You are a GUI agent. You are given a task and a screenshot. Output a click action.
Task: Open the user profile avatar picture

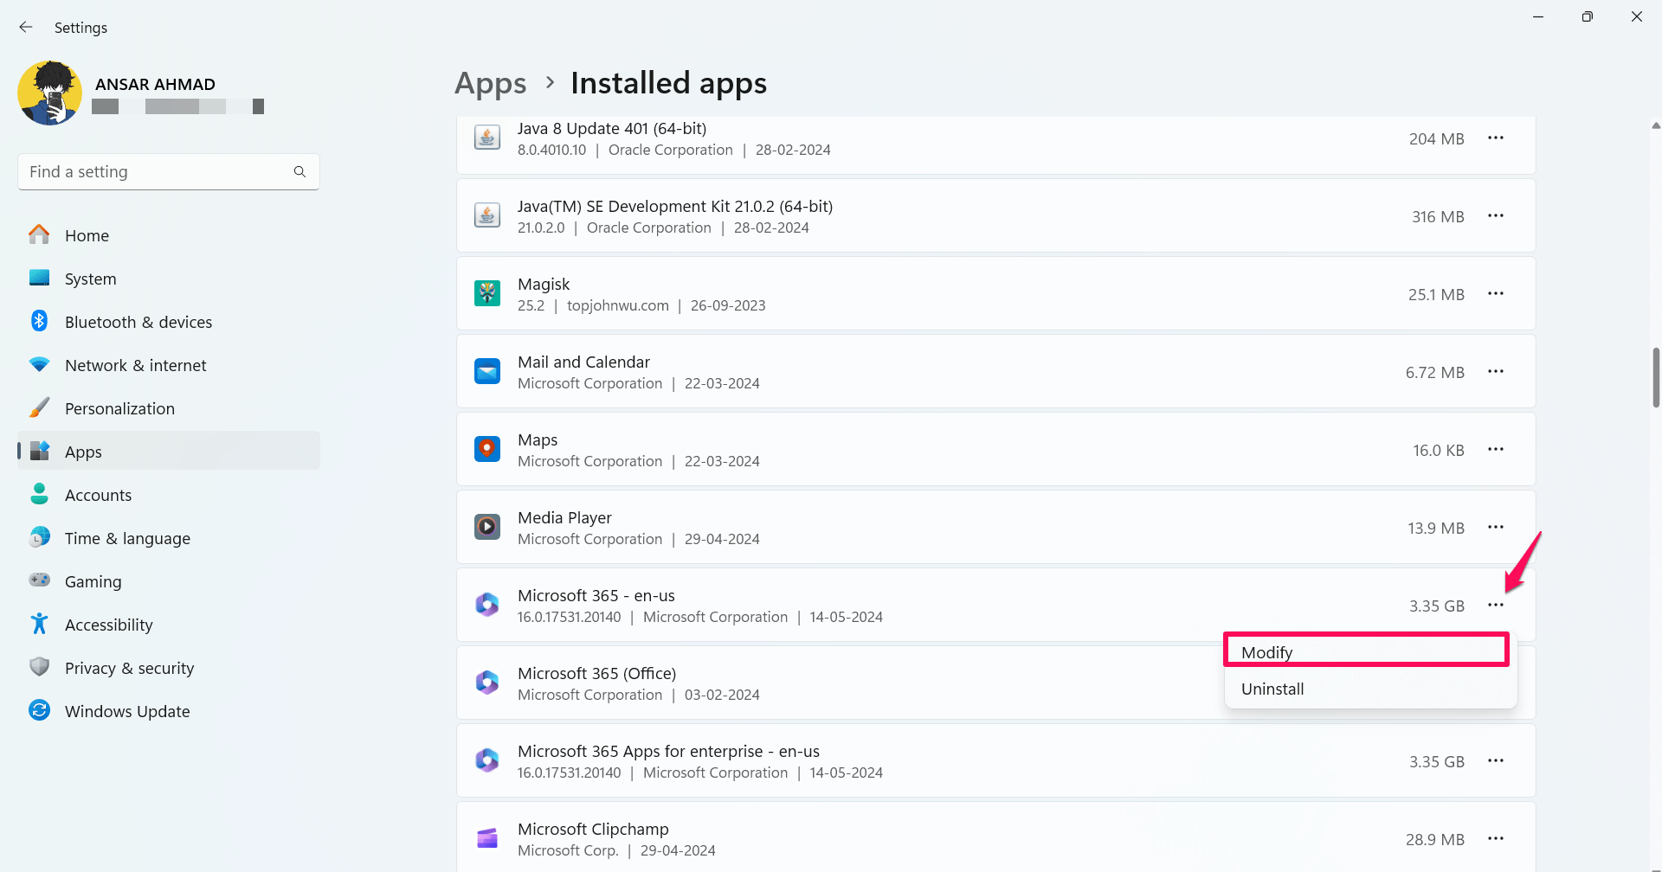pos(50,93)
